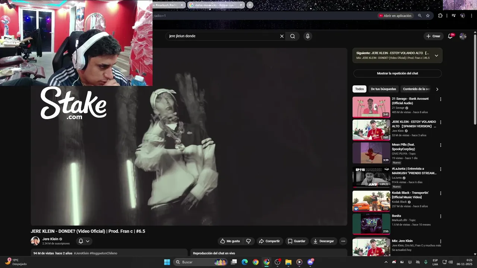The height and width of the screenshot is (268, 477).
Task: Dislike the Jere Klein video
Action: [x=249, y=241]
